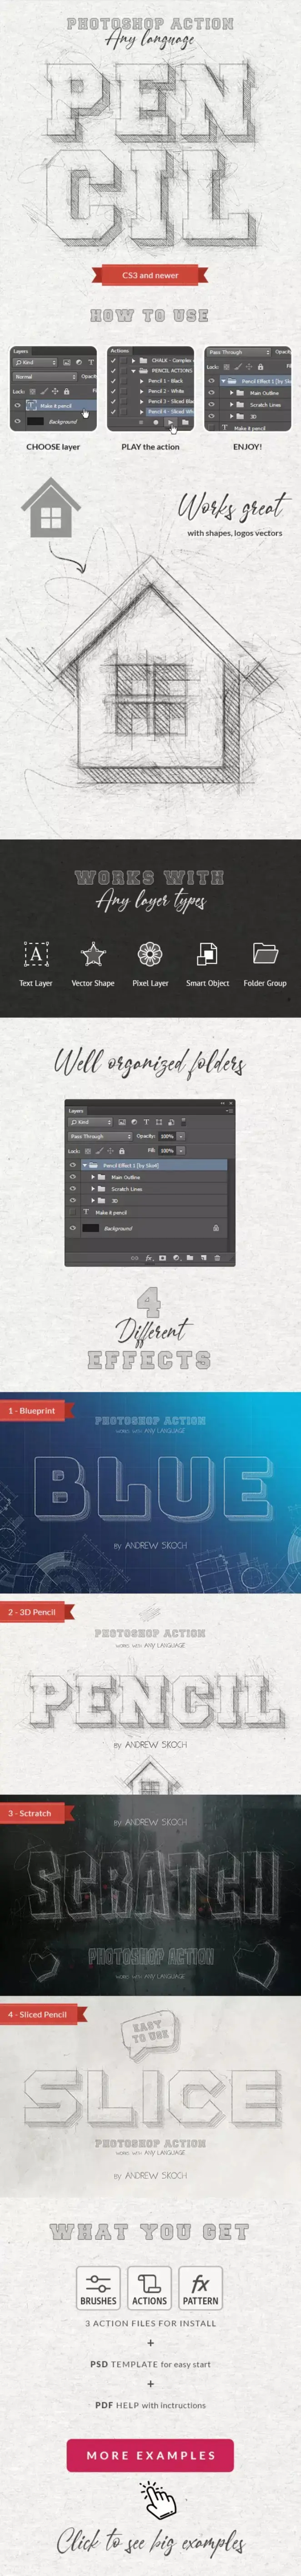
Task: Select the Make it pencil text layer
Action: [150, 1212]
